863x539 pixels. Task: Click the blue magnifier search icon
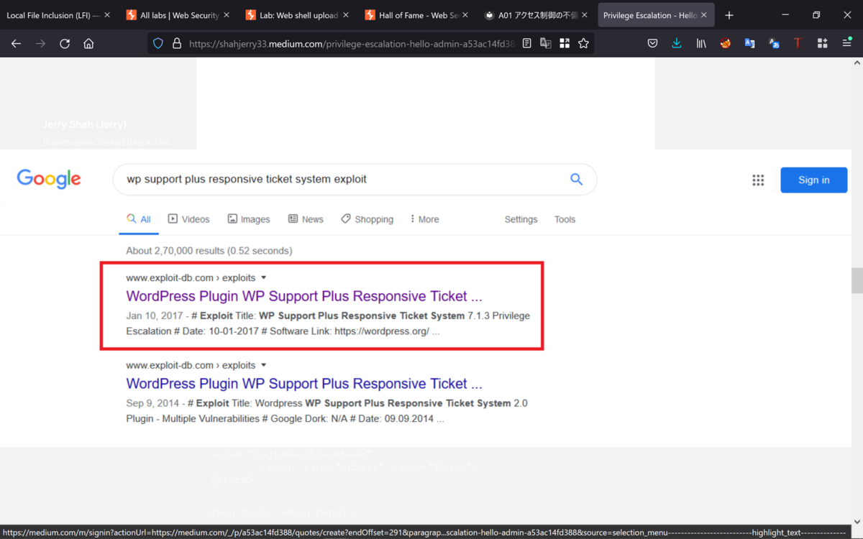coord(576,179)
